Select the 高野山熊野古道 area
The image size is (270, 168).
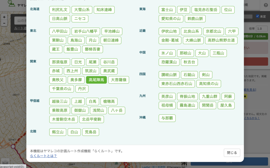221,40
